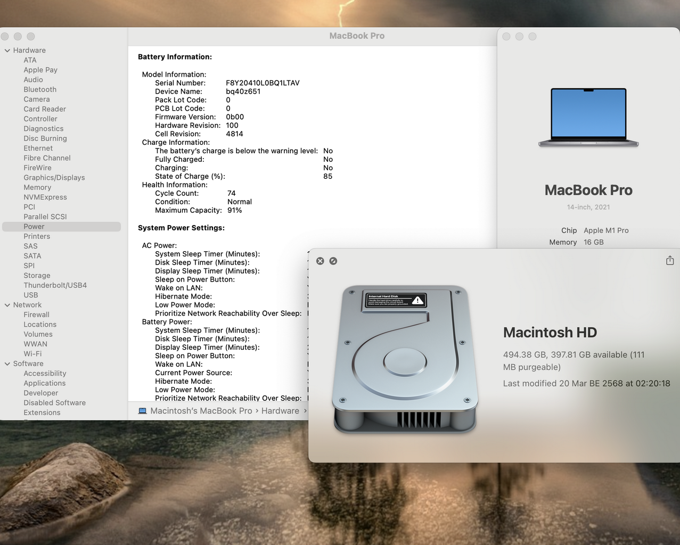Click the Chip value Apple M1 Pro
Screen dimensions: 680x545
pyautogui.click(x=606, y=230)
